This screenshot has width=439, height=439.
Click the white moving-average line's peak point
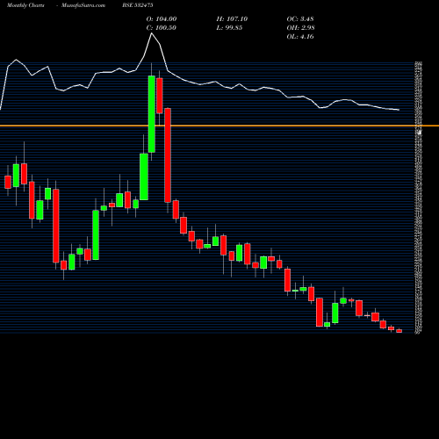pyautogui.click(x=152, y=33)
